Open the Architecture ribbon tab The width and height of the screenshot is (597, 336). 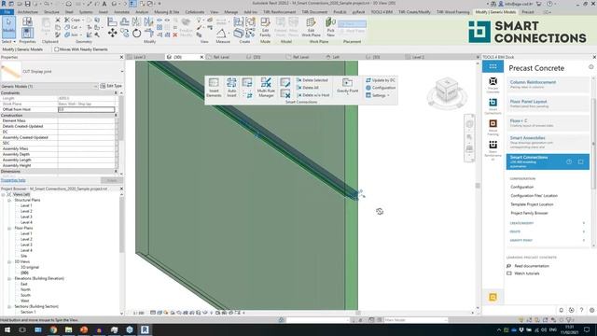point(27,12)
